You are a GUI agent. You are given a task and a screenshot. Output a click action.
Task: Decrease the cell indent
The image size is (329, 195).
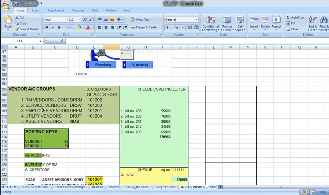pyautogui.click(x=119, y=27)
